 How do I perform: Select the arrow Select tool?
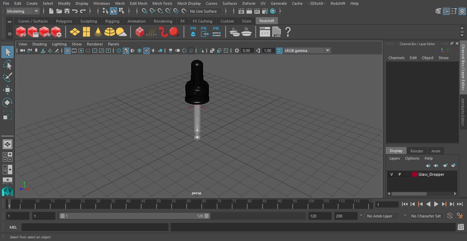tap(8, 52)
